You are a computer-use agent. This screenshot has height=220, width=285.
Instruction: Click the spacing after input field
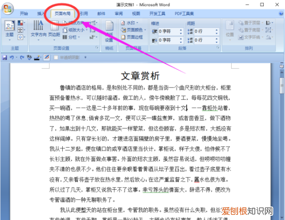point(204,40)
